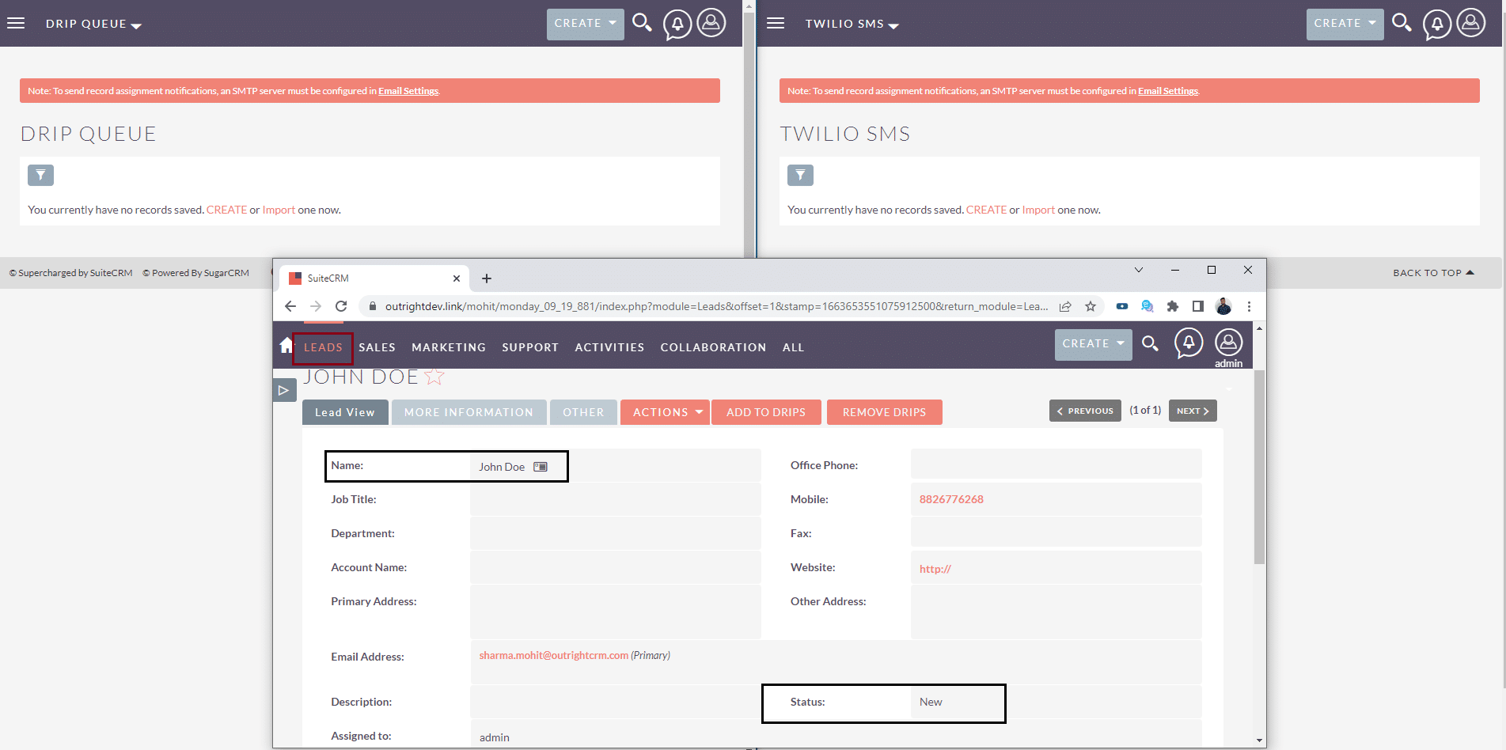1506x750 pixels.
Task: Open user profile icon in Twilio SMS window
Action: tap(1471, 23)
